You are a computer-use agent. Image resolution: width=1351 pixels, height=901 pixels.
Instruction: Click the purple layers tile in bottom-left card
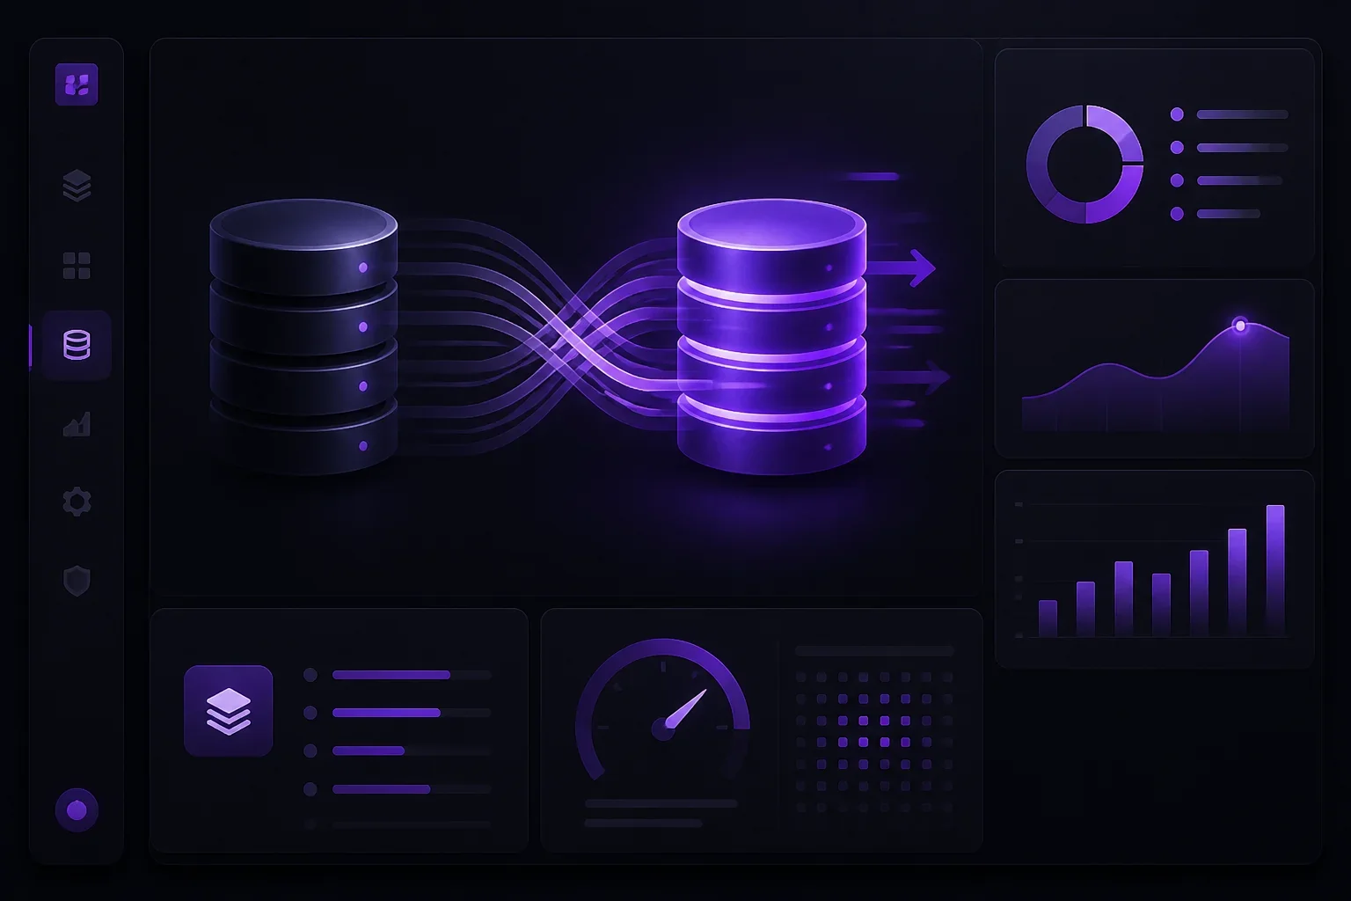[x=228, y=711]
